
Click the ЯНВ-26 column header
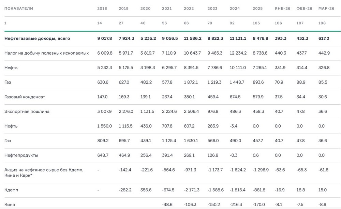282,9
